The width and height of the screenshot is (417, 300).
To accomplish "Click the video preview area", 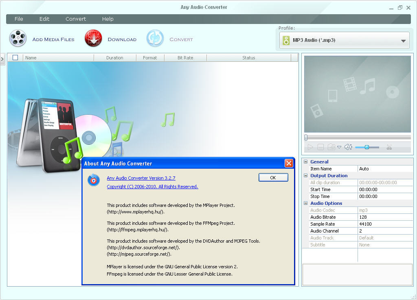I will coord(358,94).
